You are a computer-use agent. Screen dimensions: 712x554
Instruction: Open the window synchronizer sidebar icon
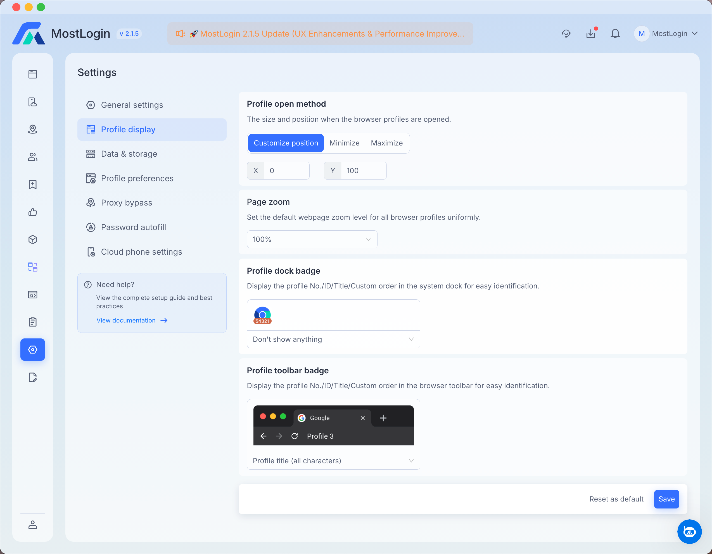pyautogui.click(x=33, y=267)
